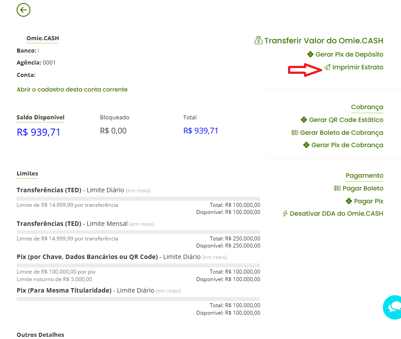Click the Agência: 0001 text
The image size is (401, 339).
point(36,62)
